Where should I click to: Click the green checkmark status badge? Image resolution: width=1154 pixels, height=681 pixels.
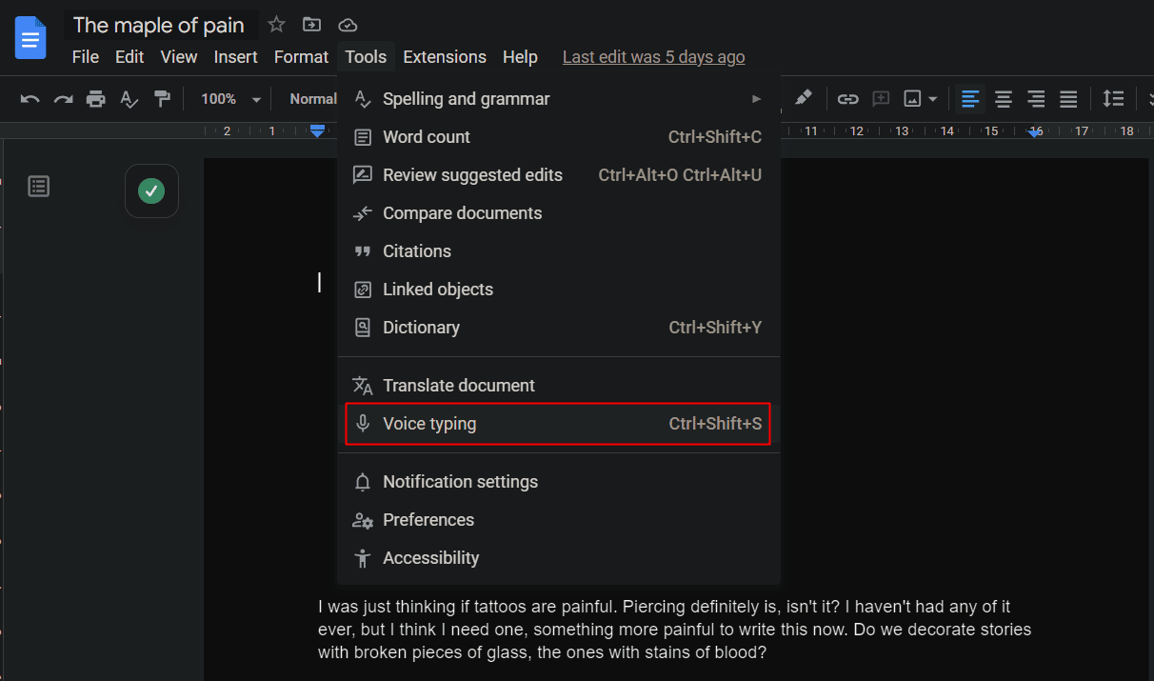[x=151, y=191]
